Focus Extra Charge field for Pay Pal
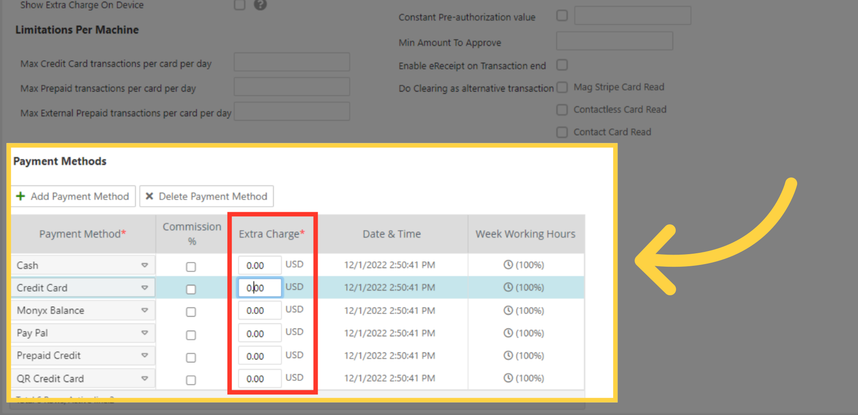This screenshot has width=858, height=415. click(260, 333)
